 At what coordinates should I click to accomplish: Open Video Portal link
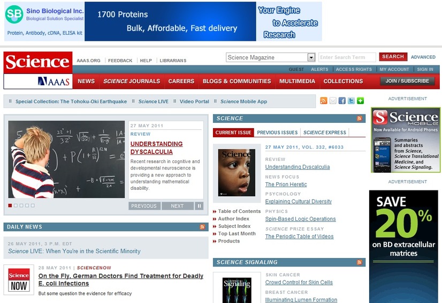(x=194, y=101)
